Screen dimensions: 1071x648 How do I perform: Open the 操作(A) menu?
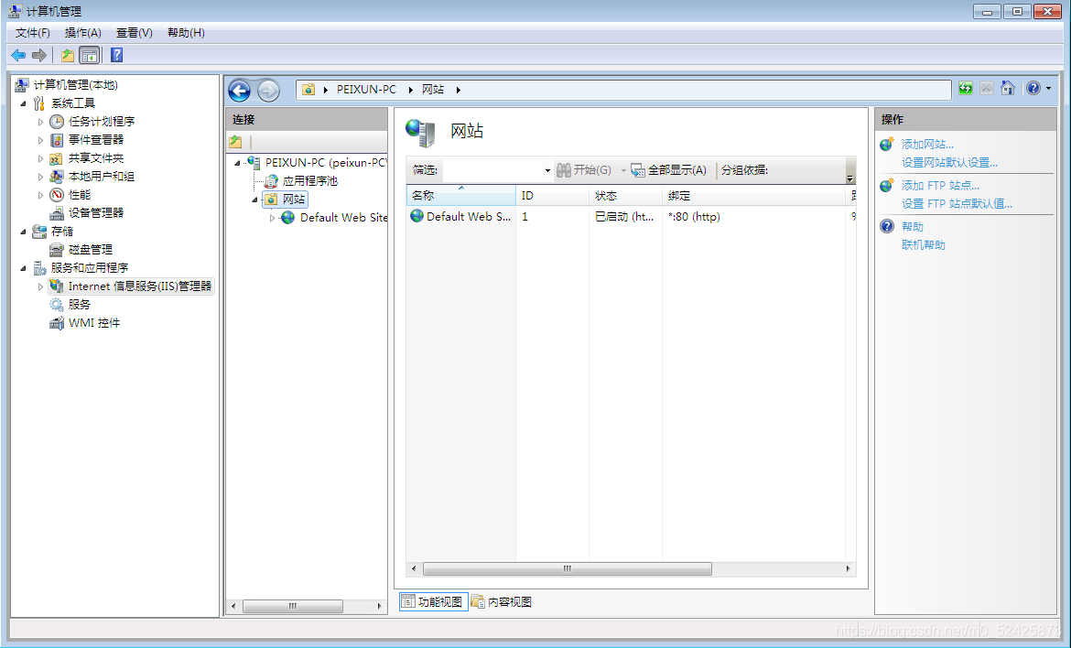tap(83, 33)
